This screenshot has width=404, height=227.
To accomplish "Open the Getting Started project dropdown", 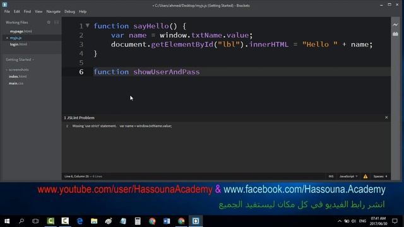I will (20, 60).
